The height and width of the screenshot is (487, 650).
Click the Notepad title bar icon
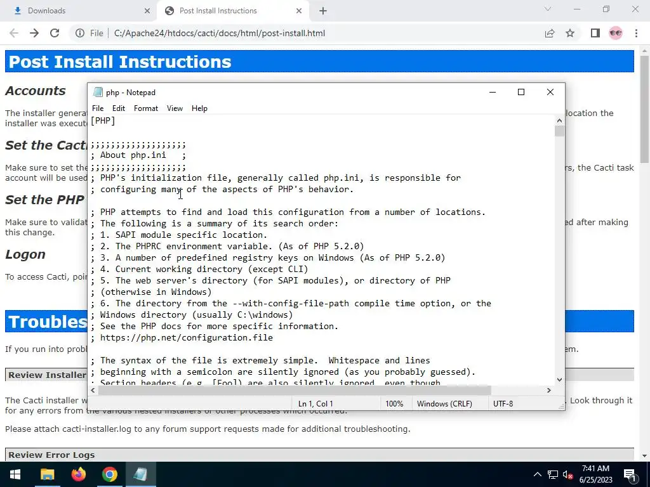98,92
